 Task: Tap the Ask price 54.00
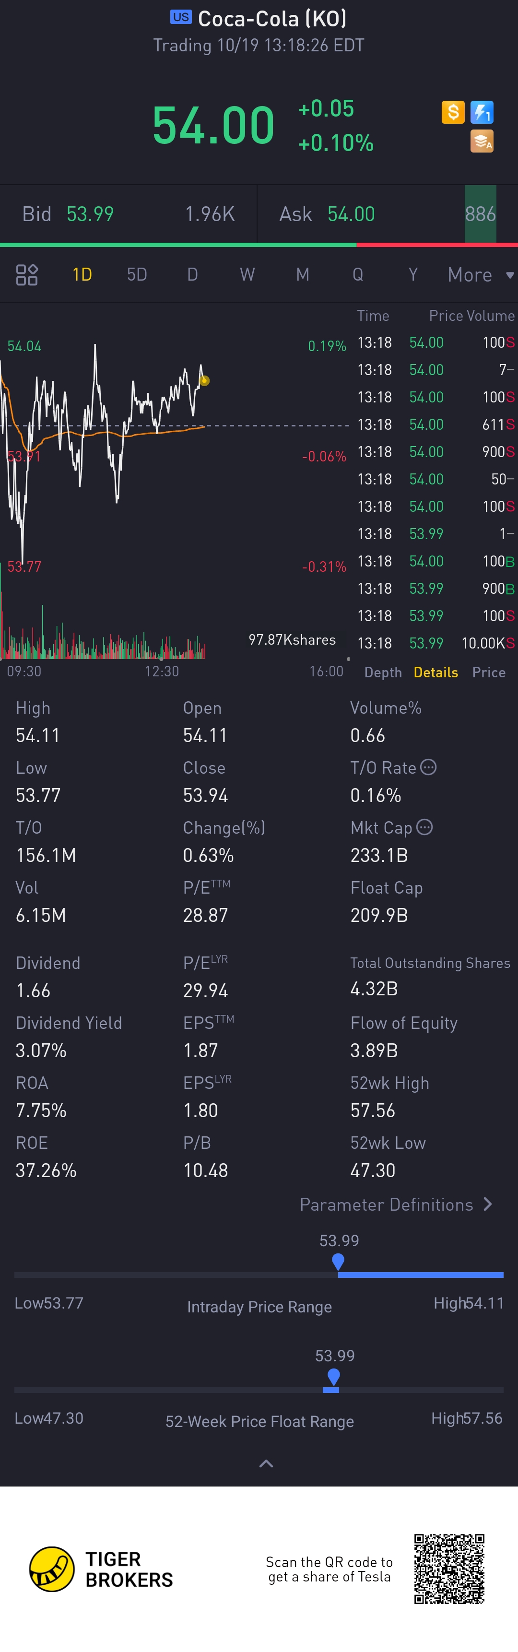coord(351,214)
